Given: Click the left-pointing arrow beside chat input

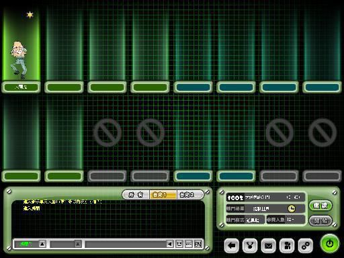Looking at the screenshot, I should 170,244.
